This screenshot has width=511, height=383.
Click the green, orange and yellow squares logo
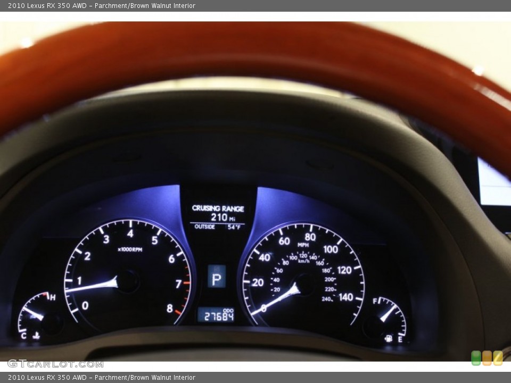487,358
